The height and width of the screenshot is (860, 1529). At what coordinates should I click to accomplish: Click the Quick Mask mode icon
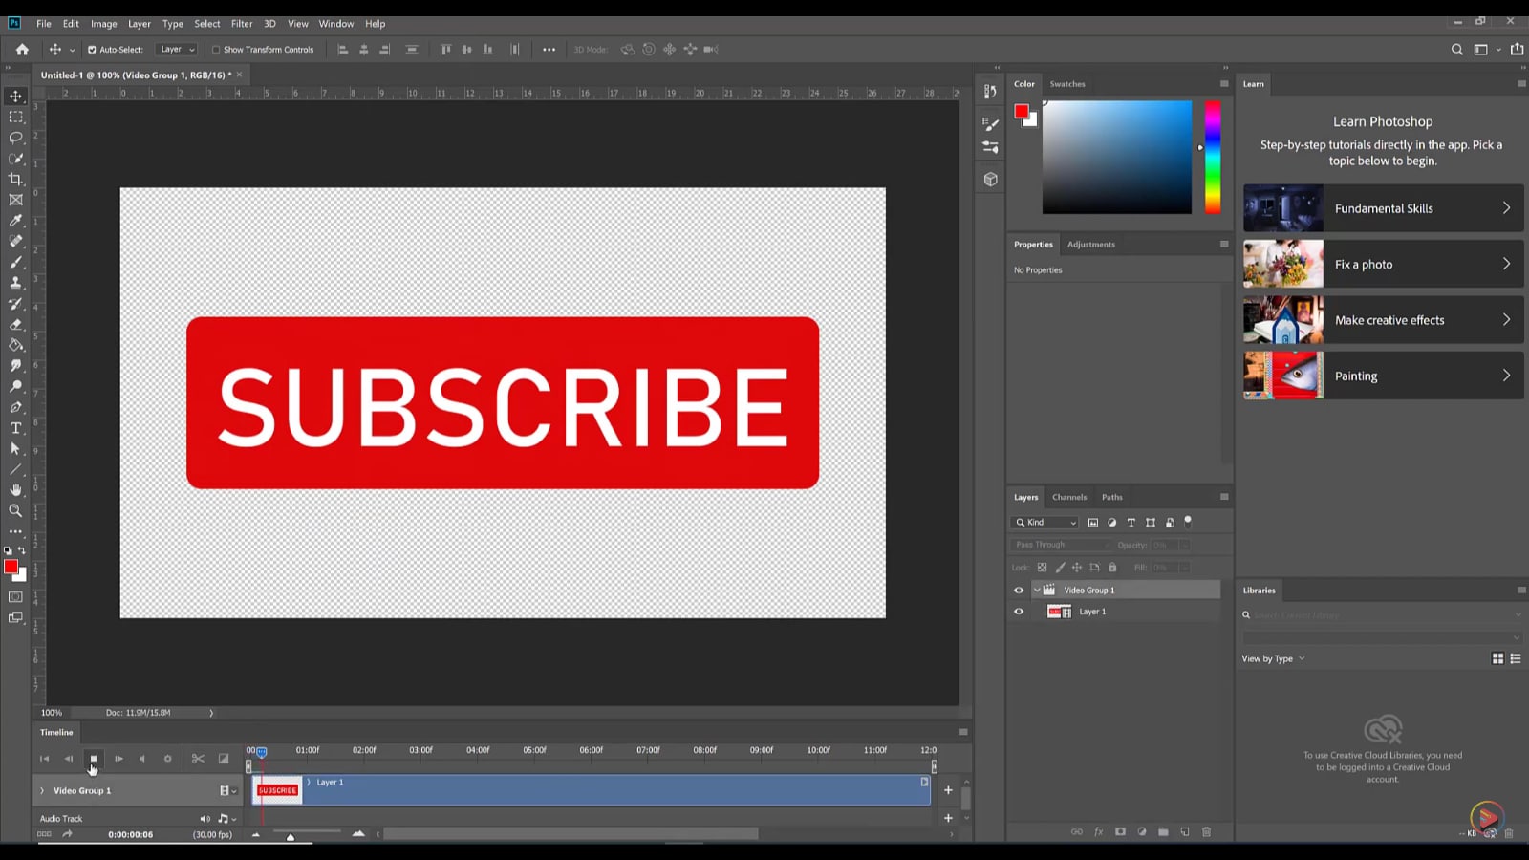(15, 596)
